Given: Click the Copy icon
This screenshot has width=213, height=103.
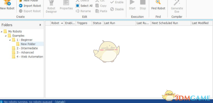Looking at the screenshot, I should (97, 6).
